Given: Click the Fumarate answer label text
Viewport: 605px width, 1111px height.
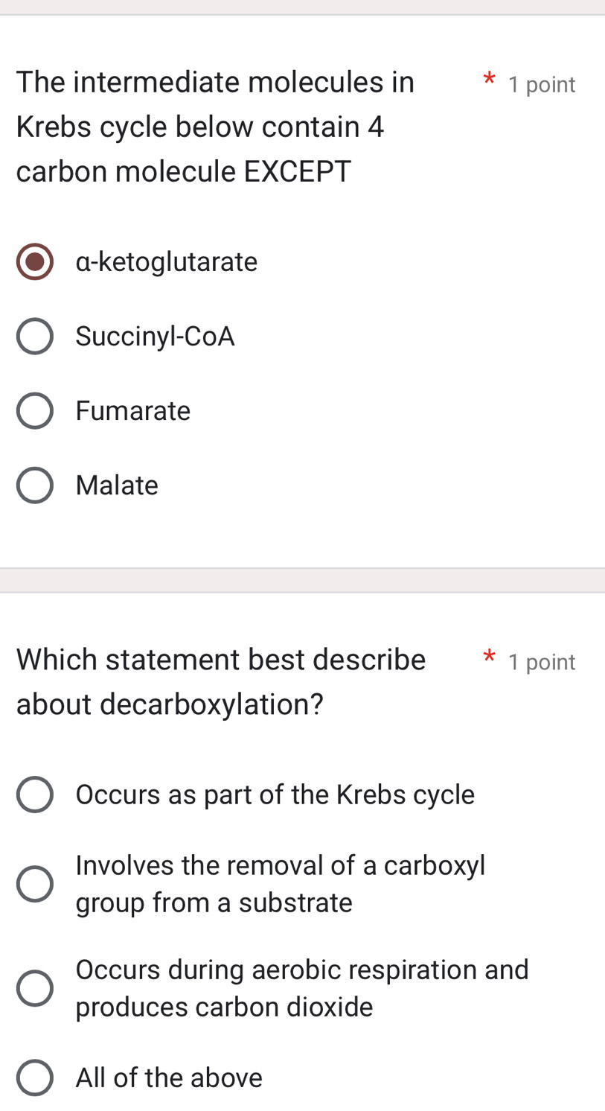Looking at the screenshot, I should pyautogui.click(x=133, y=411).
